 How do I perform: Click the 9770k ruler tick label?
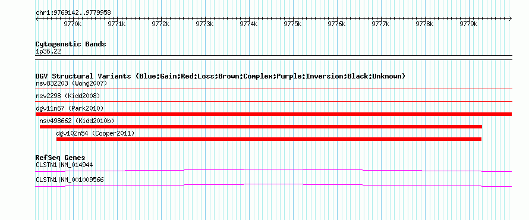(73, 24)
